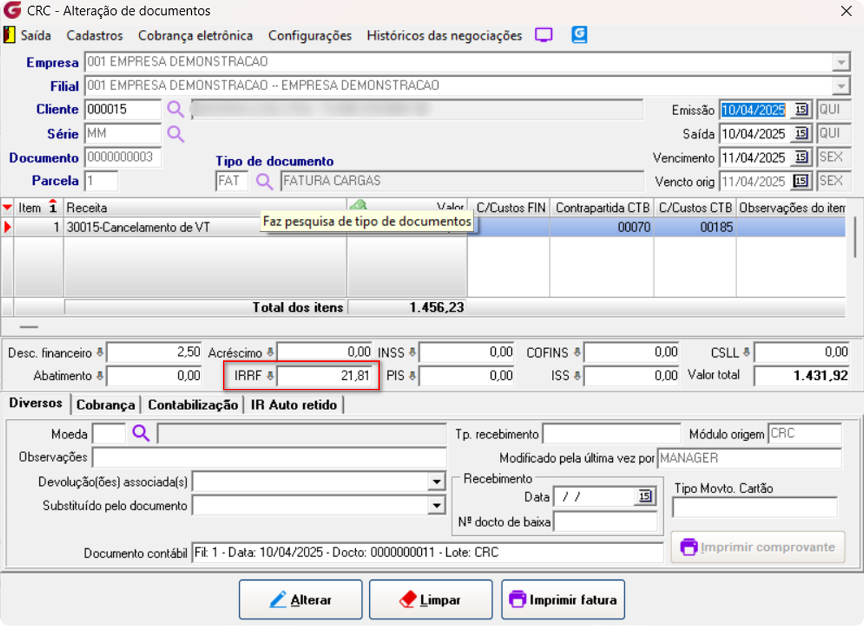Click the Alterar button
Viewport: 864px width, 626px height.
coord(300,600)
